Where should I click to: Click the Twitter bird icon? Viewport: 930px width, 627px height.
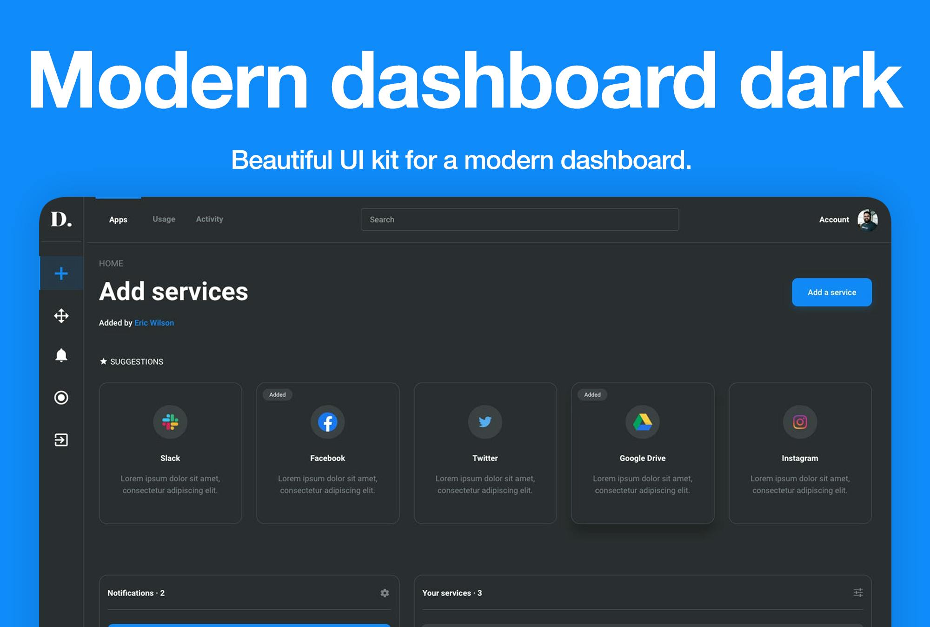point(485,422)
